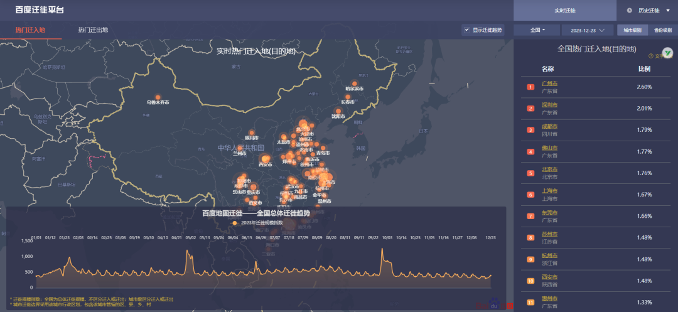Screen dimensions: 678x312
Task: Select the 郑州市 map marker
Action: pyautogui.click(x=289, y=156)
